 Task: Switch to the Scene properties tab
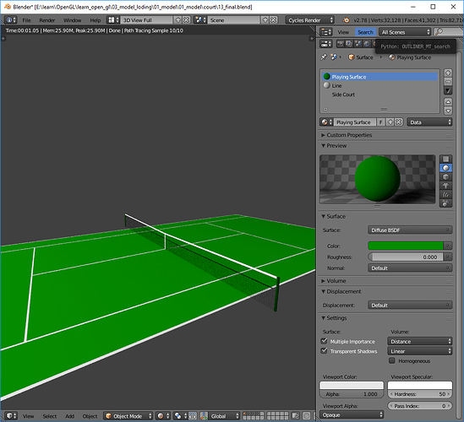point(358,44)
